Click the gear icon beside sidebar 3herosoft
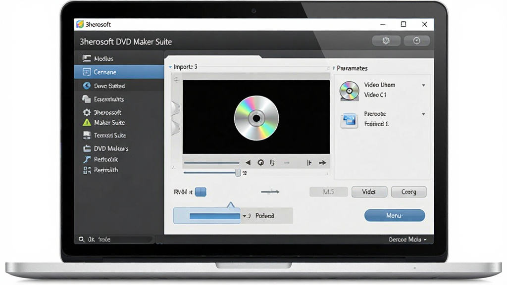507x285 pixels. [87, 112]
